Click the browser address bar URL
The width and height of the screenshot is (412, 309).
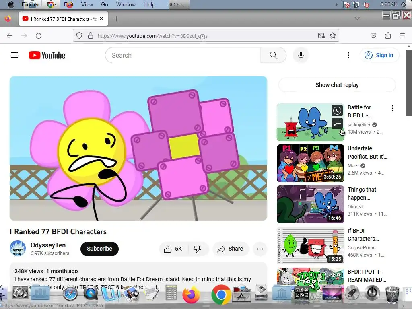point(152,36)
